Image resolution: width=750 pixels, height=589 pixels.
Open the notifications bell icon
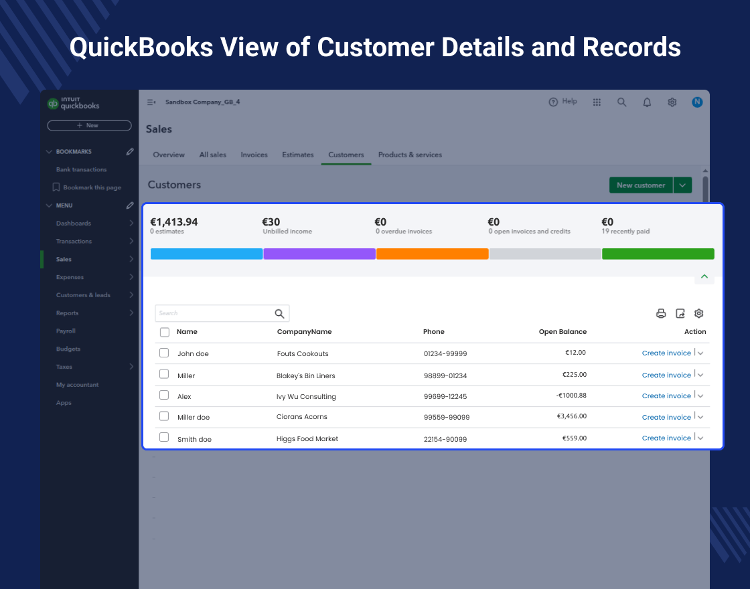click(x=647, y=102)
